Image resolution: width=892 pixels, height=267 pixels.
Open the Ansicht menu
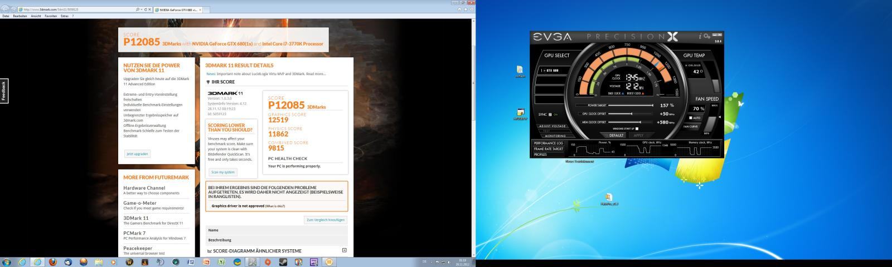pos(36,16)
